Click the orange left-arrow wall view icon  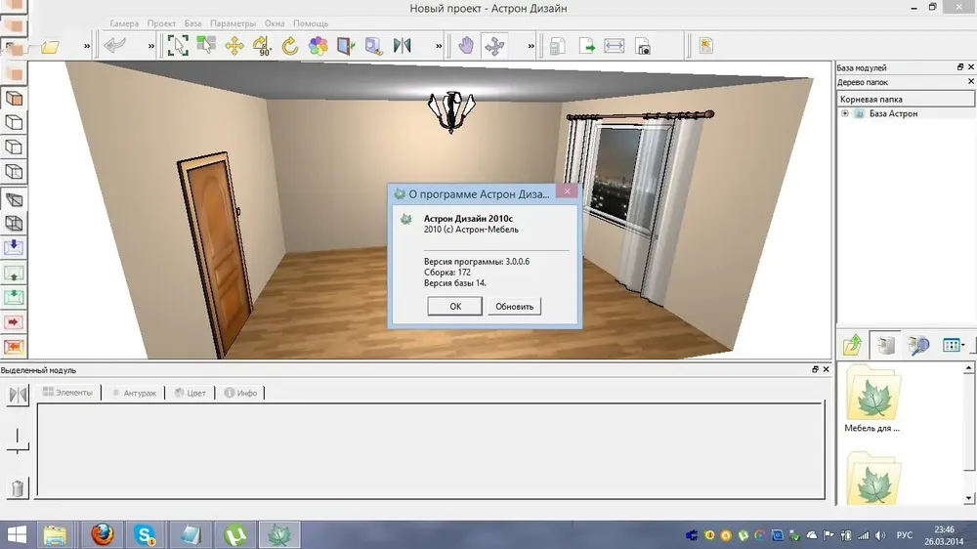[x=14, y=347]
